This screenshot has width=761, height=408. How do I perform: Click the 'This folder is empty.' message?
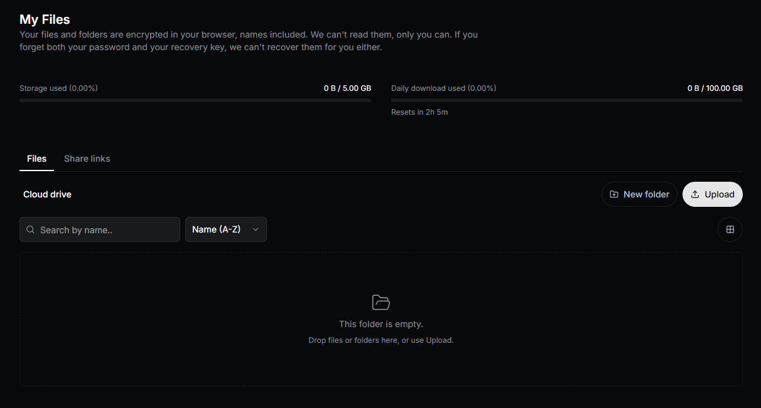[x=381, y=324]
